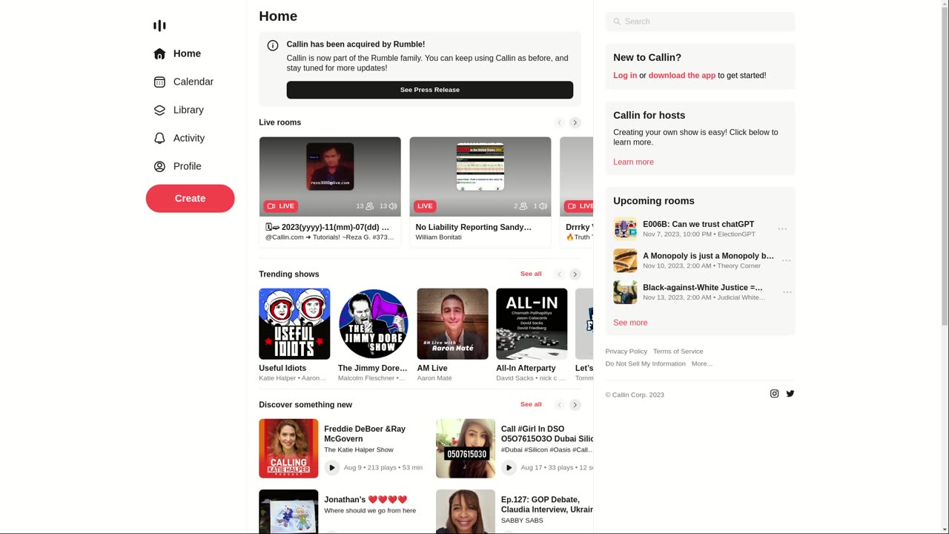Play the Call #Girl In DSO episode
This screenshot has height=534, width=949.
click(x=509, y=467)
